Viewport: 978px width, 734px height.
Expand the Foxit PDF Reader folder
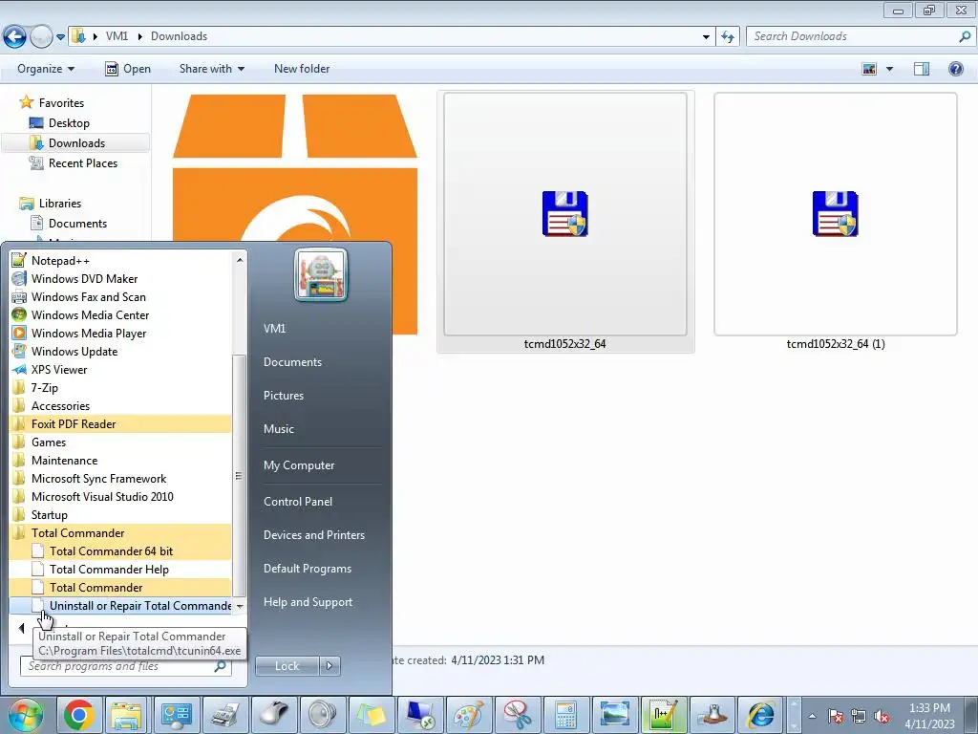(x=120, y=423)
